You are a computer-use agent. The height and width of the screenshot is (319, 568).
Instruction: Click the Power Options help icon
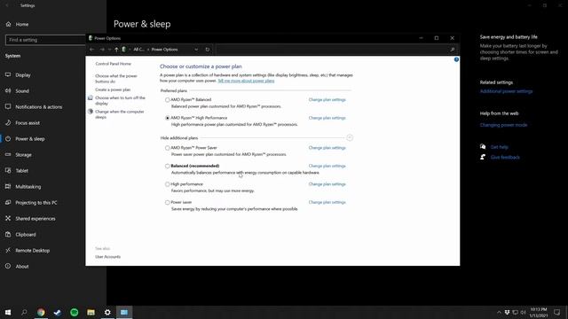click(x=456, y=59)
